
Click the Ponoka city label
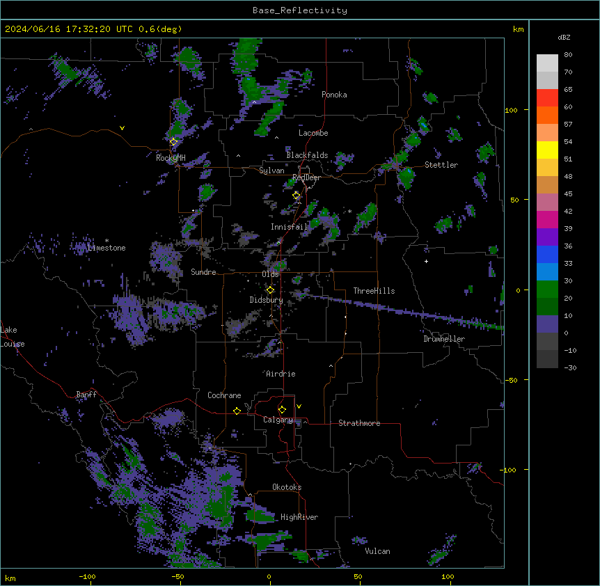pos(334,95)
